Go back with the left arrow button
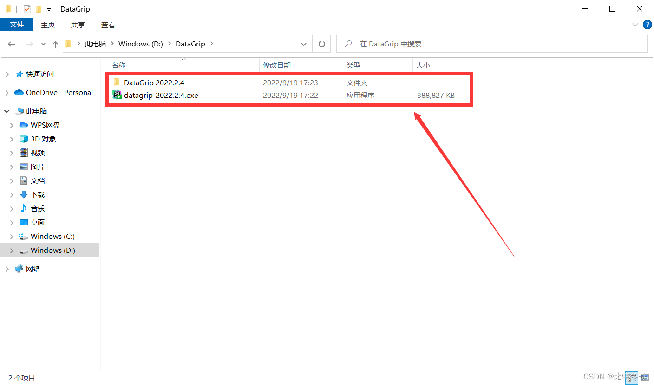This screenshot has height=385, width=654. coord(12,44)
